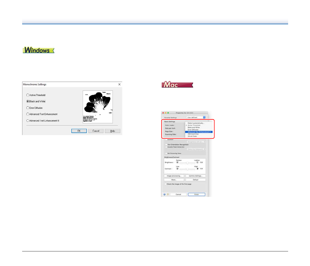Enable Text Orientation Recognition checkbox

[x=166, y=144]
